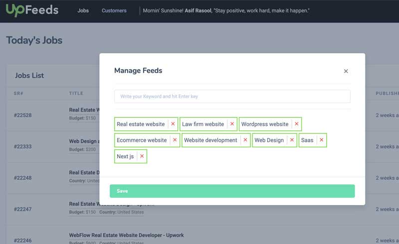Select the Website development tag label

pyautogui.click(x=210, y=140)
